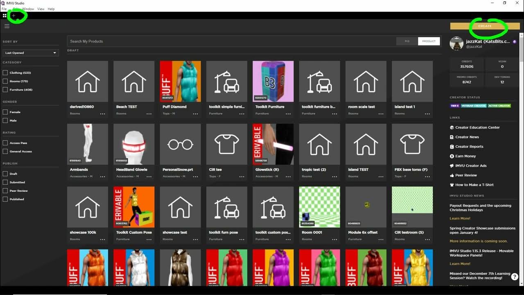Screen dimensions: 524x295
Task: Tick the Peer Review publish filter
Action: (5, 191)
